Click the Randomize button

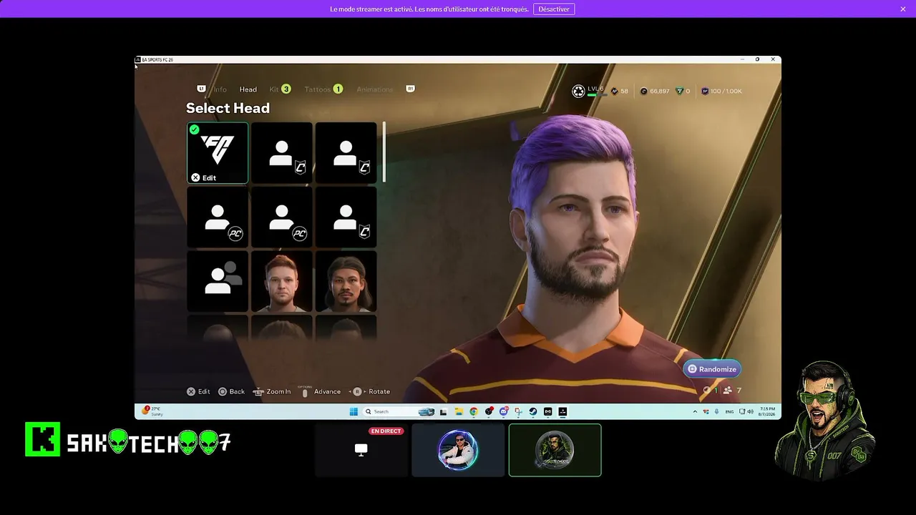click(x=712, y=369)
